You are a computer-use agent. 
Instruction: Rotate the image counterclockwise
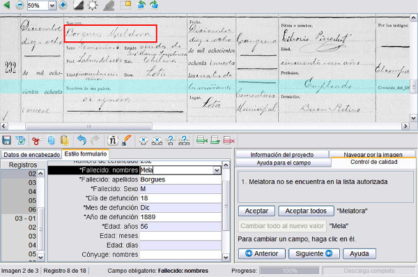[141, 5]
